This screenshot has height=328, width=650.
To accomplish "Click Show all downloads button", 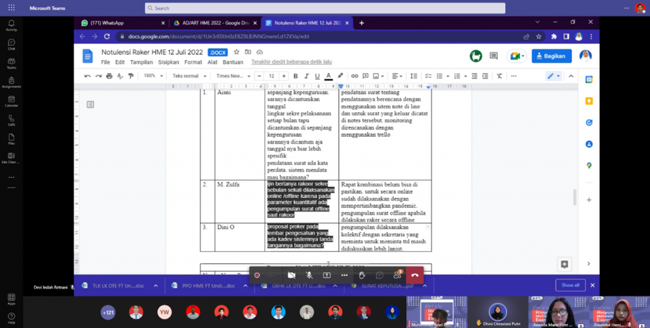I will (569, 285).
